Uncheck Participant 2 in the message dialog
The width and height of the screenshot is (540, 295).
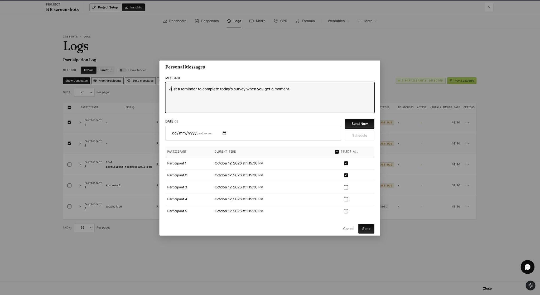pos(346,175)
